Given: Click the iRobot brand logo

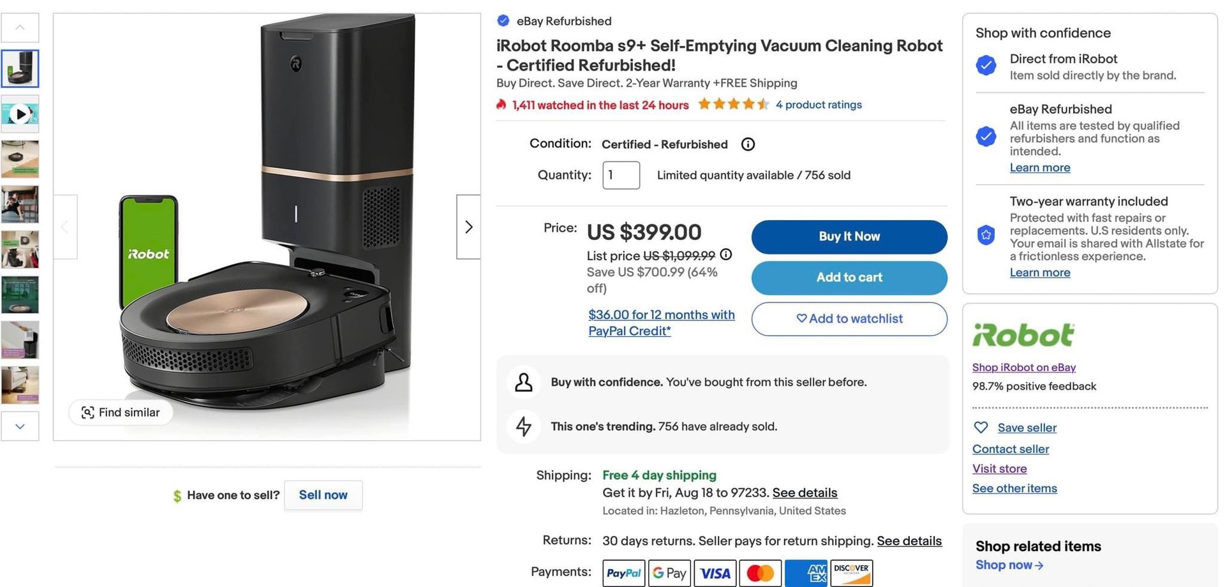Looking at the screenshot, I should tap(1023, 335).
